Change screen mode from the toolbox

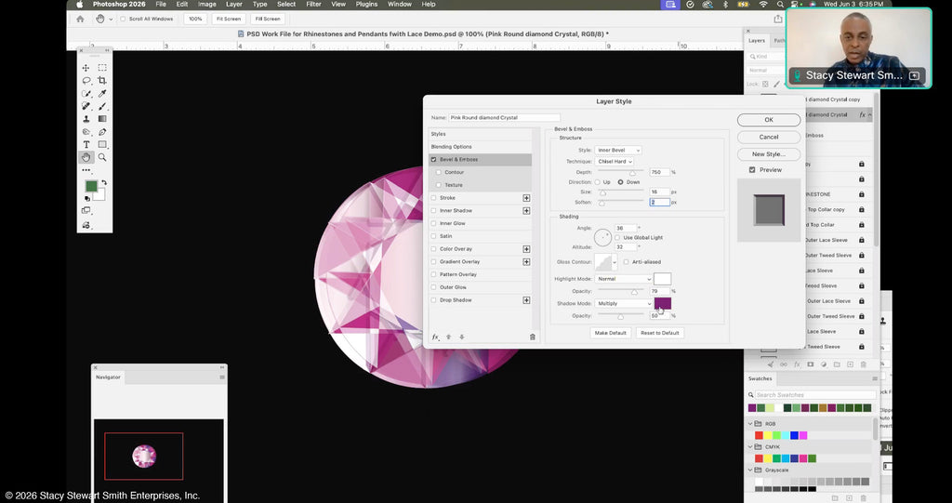[x=86, y=211]
